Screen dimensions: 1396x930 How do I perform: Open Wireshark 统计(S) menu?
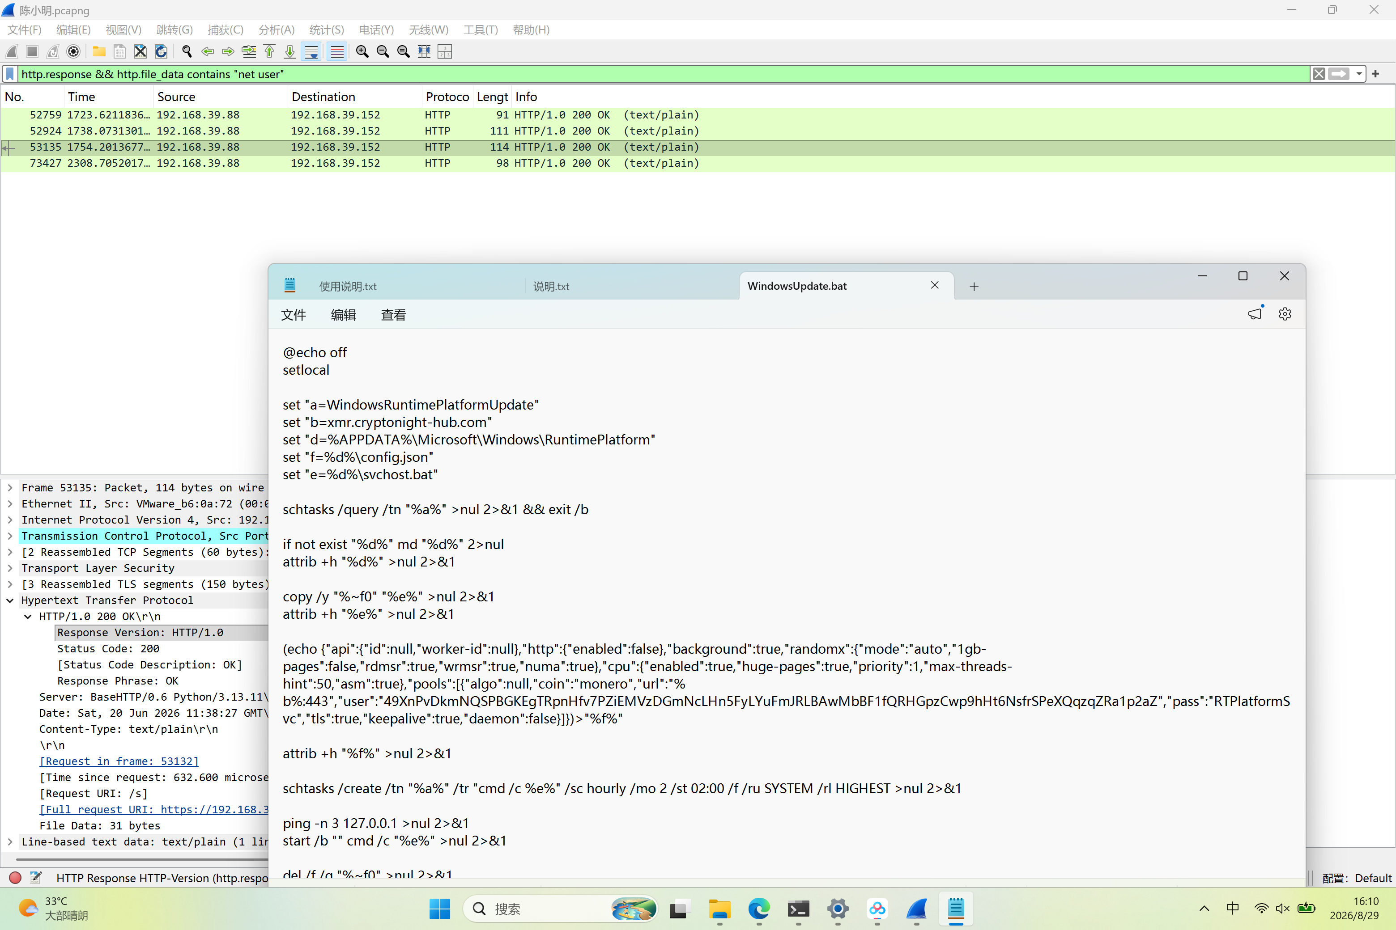click(x=327, y=30)
